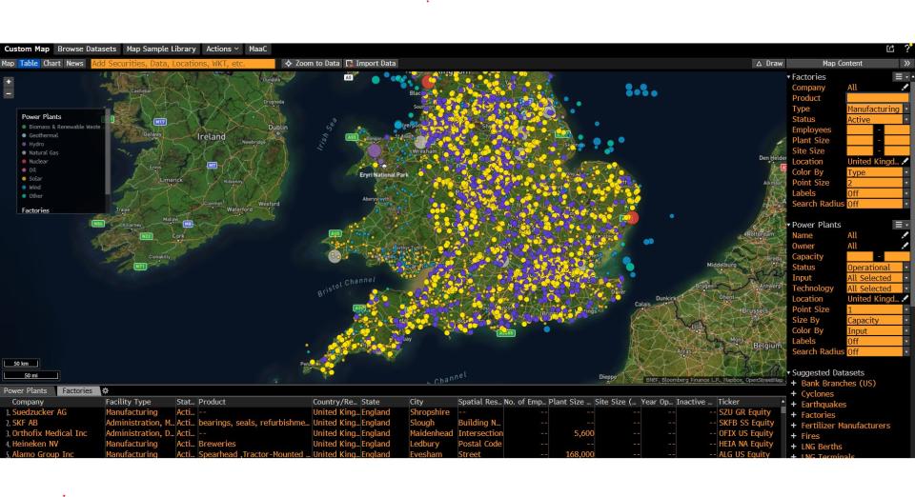The height and width of the screenshot is (497, 915).
Task: Select the Custom Map tab
Action: (x=27, y=49)
